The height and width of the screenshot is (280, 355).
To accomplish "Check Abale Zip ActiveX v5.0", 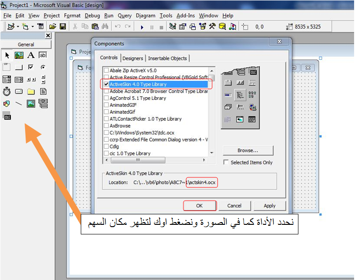I will click(x=106, y=70).
